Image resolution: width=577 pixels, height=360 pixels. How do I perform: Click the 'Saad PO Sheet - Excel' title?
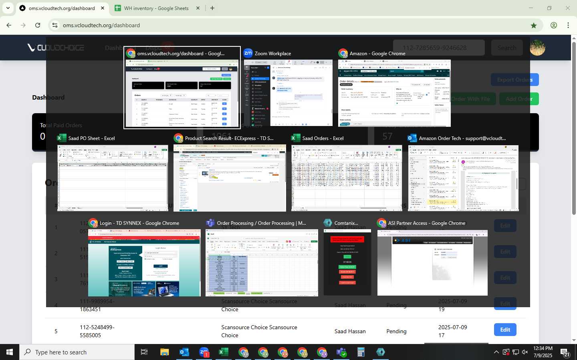tap(91, 138)
